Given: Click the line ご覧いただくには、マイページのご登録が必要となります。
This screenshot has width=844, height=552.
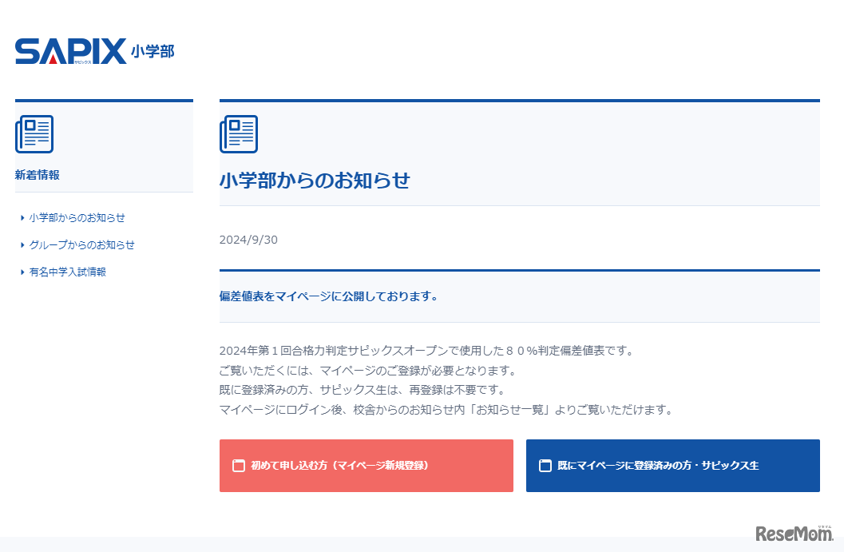Looking at the screenshot, I should [369, 371].
